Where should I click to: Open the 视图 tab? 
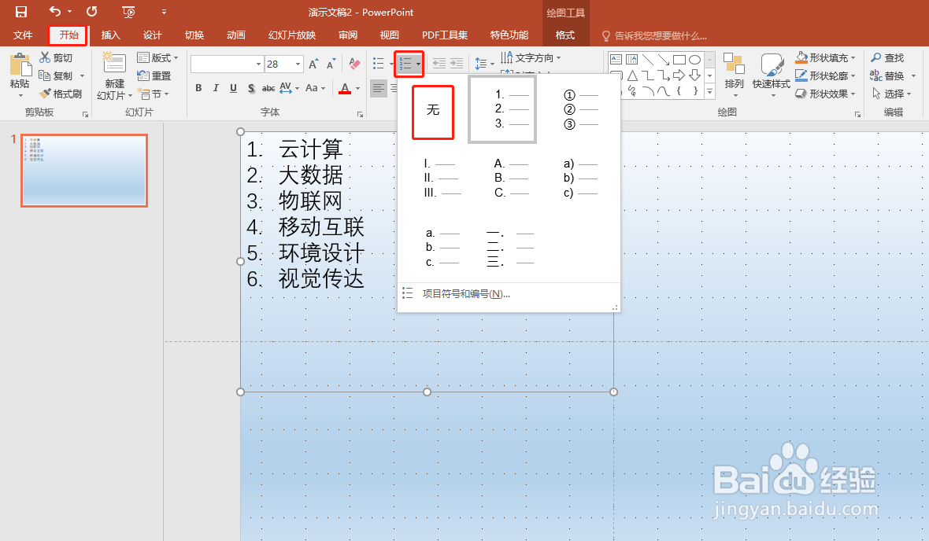[x=389, y=35]
